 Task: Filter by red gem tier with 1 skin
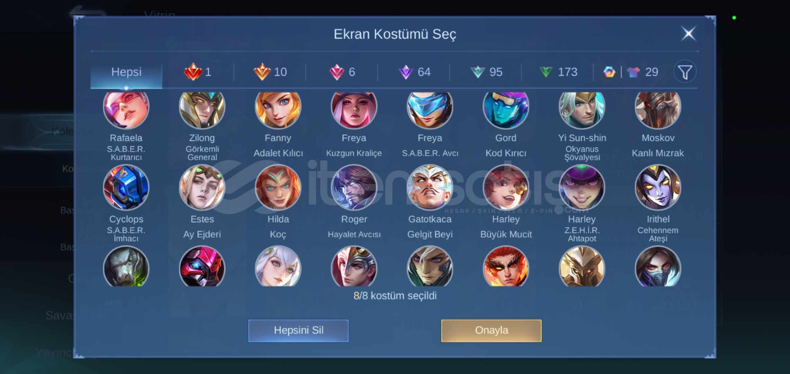198,72
